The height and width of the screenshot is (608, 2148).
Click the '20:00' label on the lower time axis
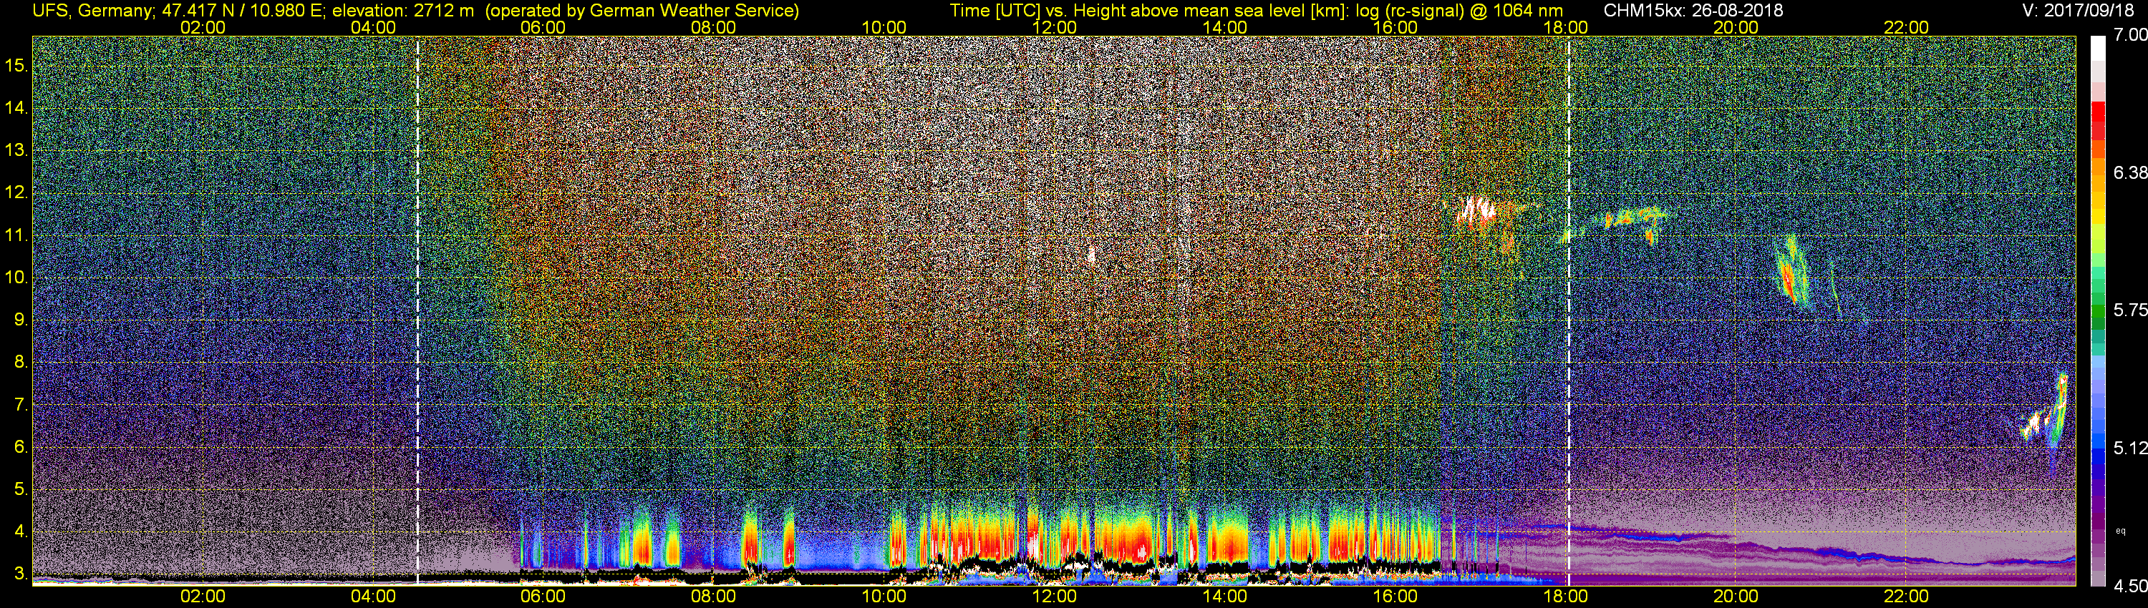(x=1736, y=597)
